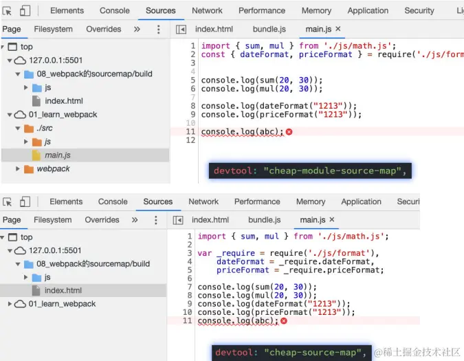Open Console tab in top DevTools
Image resolution: width=464 pixels, height=361 pixels.
pyautogui.click(x=115, y=10)
